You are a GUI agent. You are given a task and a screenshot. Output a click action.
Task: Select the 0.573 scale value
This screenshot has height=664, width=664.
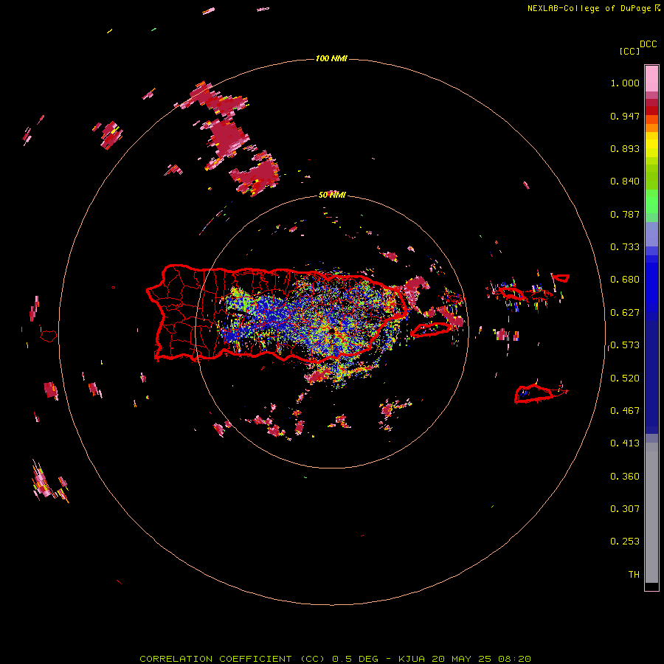(625, 345)
